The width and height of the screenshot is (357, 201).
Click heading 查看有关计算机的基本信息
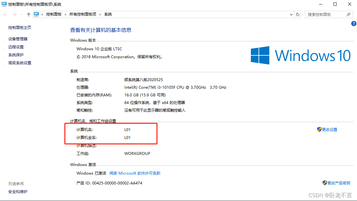pyautogui.click(x=101, y=30)
